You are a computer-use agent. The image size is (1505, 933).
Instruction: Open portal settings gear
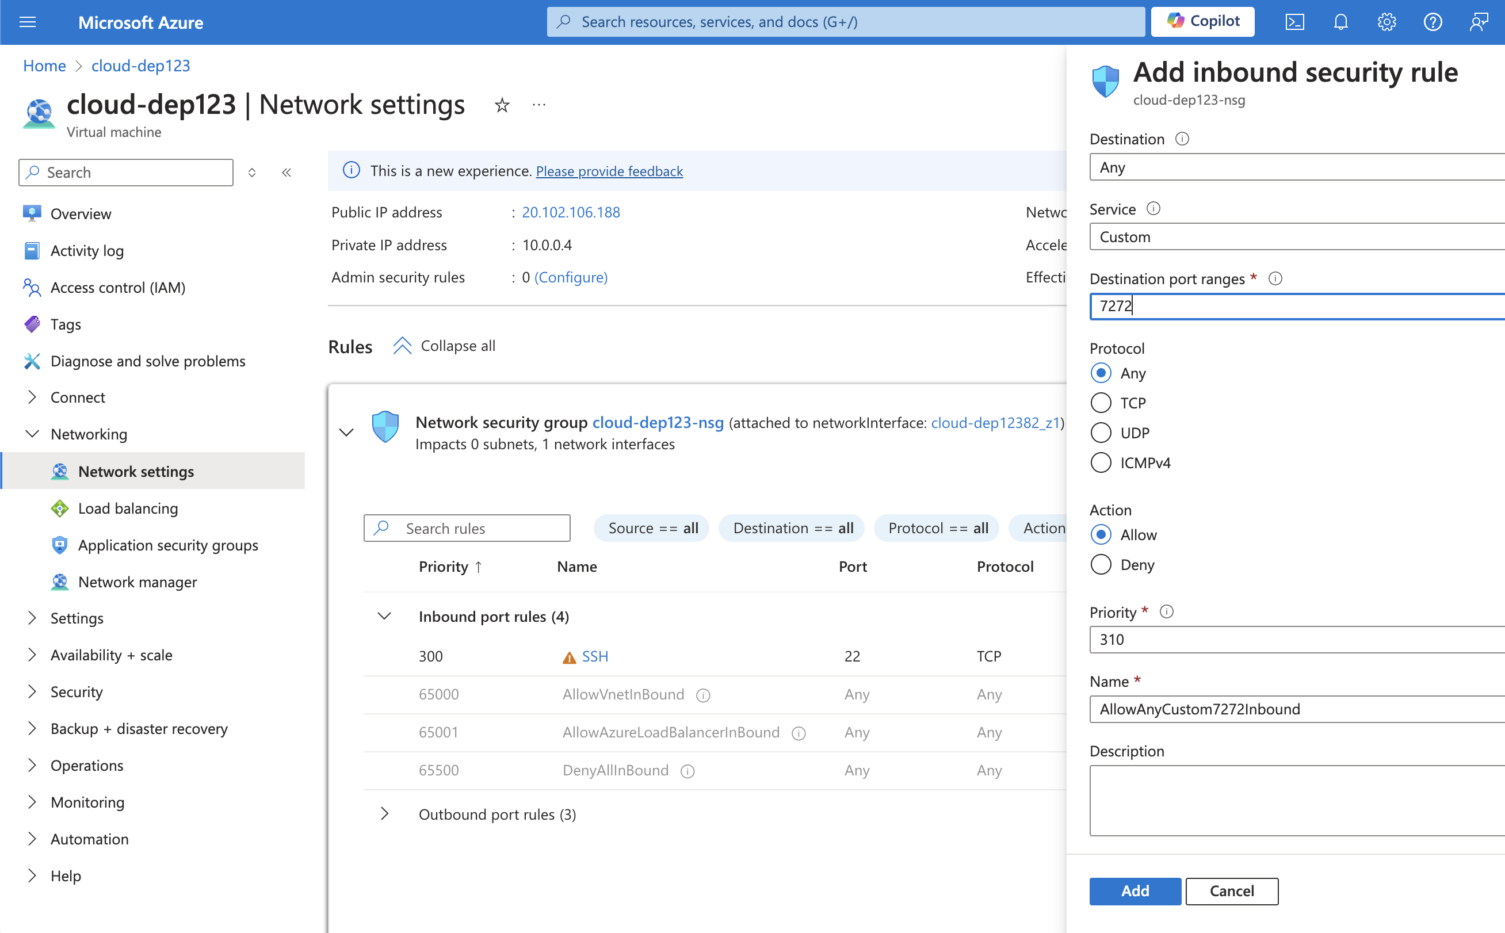(x=1386, y=22)
